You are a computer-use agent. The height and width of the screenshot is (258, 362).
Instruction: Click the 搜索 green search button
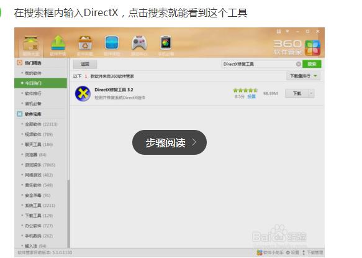point(312,64)
